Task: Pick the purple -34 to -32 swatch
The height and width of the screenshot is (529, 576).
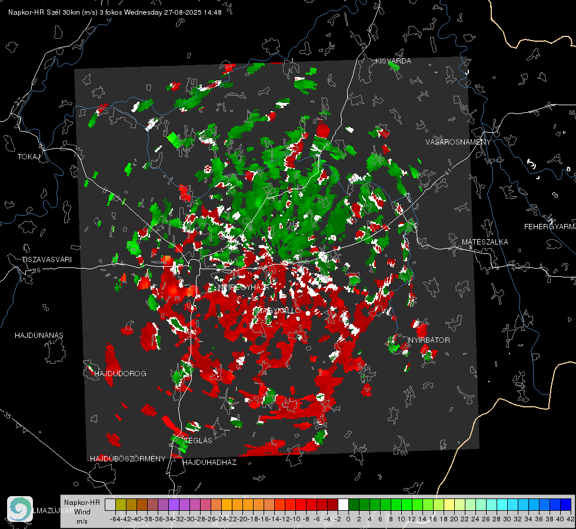Action: 174,505
